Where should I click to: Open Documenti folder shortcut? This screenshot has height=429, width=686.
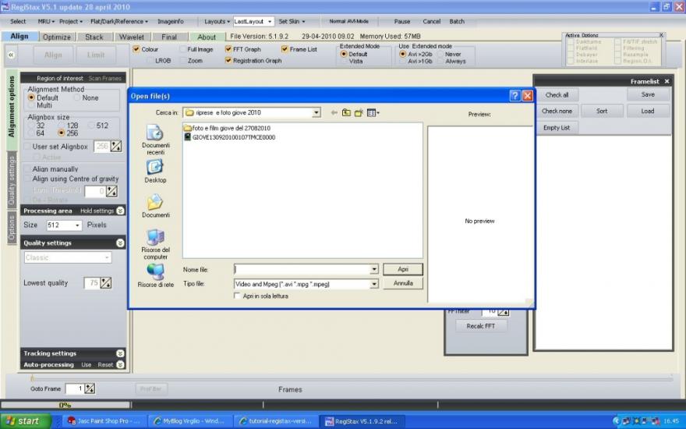pos(155,206)
